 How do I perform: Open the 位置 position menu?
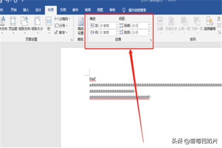coord(160,25)
